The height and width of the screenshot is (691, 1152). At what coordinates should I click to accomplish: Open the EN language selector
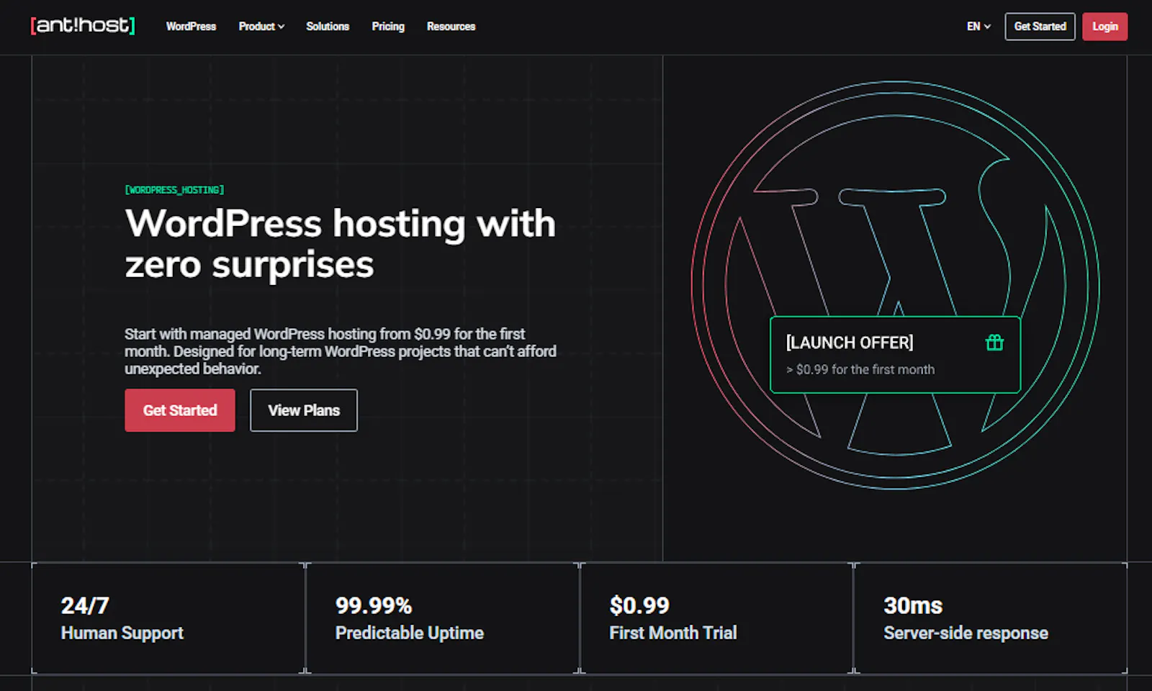[978, 27]
